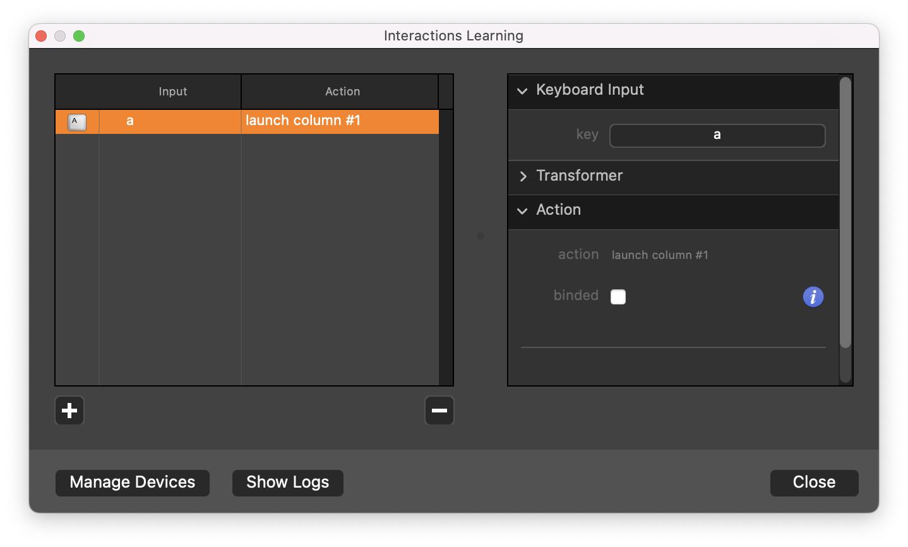Open the blue info icon beside binded
Viewport: 908px width, 547px height.
(813, 296)
